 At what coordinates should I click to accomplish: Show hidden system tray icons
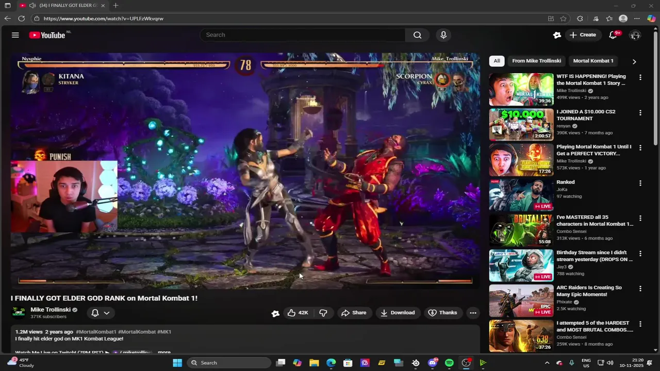(547, 363)
